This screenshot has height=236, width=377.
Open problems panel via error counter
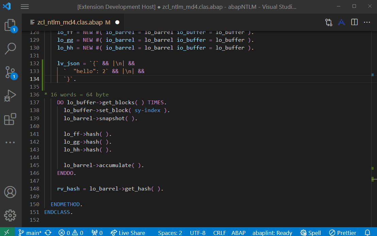point(70,233)
